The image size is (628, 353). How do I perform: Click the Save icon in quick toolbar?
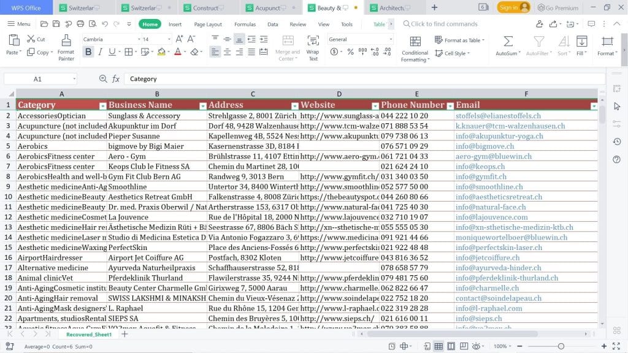[56, 24]
